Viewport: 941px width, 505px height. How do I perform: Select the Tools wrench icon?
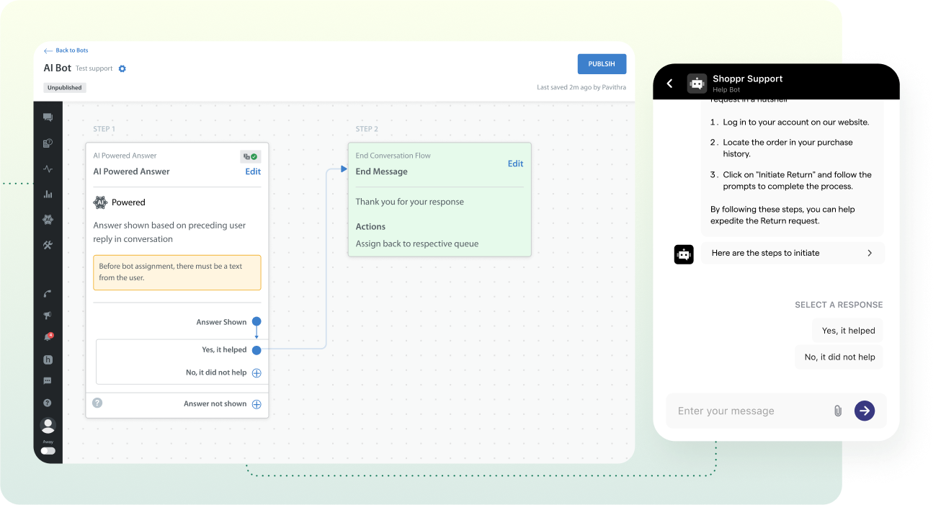coord(48,244)
